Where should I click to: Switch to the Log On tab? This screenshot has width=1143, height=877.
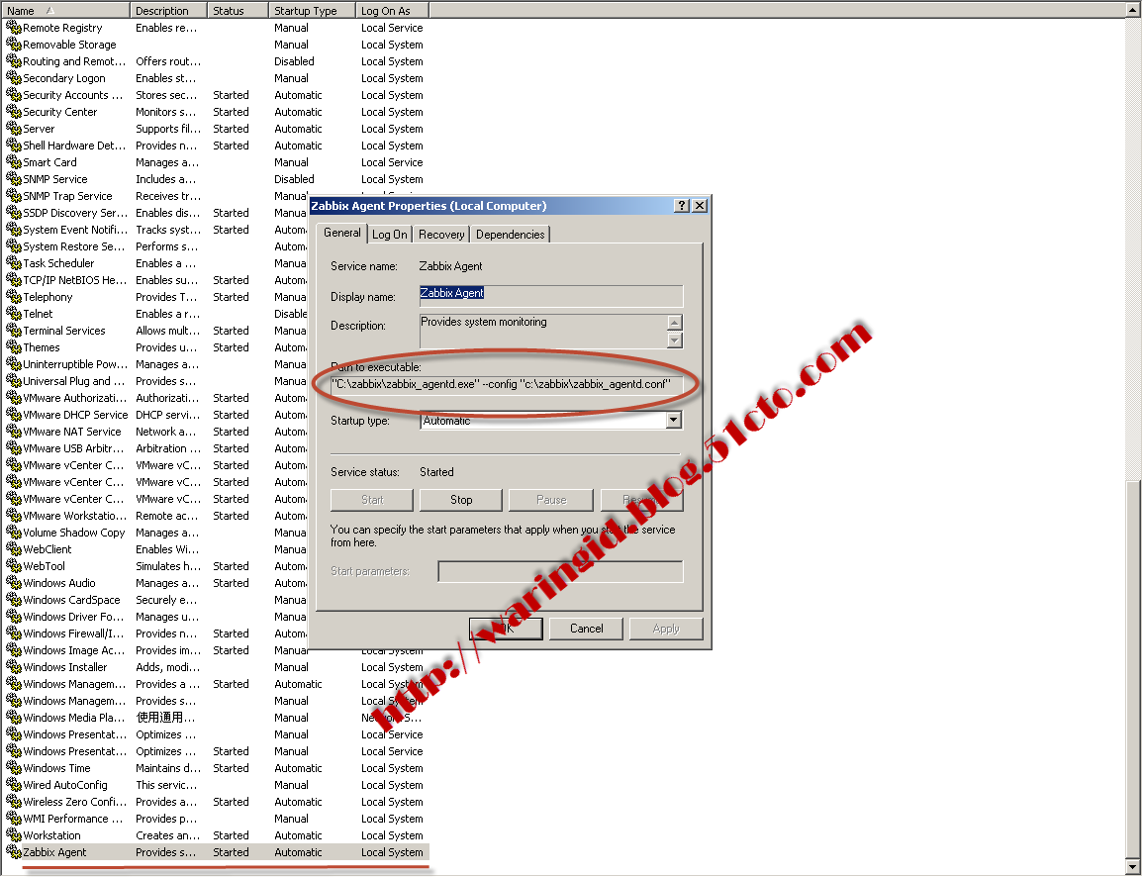pos(389,234)
